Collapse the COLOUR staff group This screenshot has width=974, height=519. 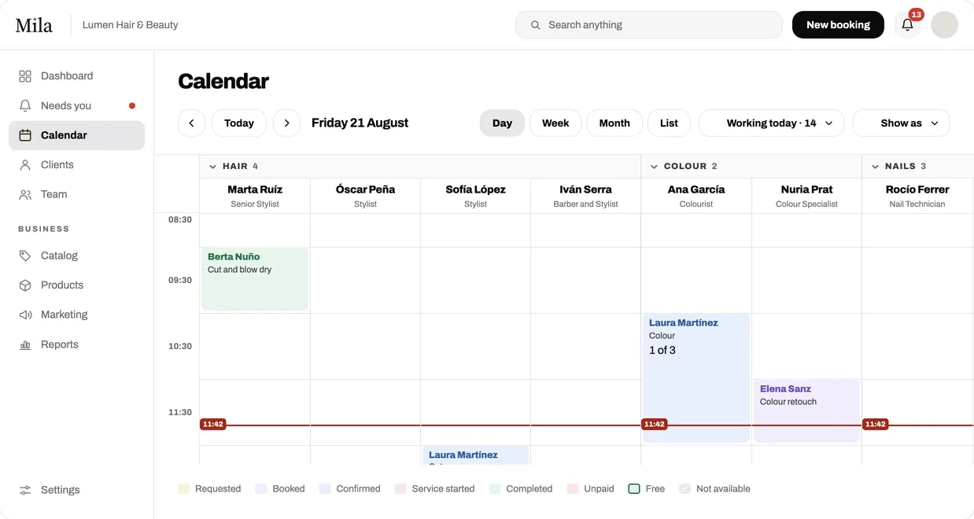tap(654, 167)
